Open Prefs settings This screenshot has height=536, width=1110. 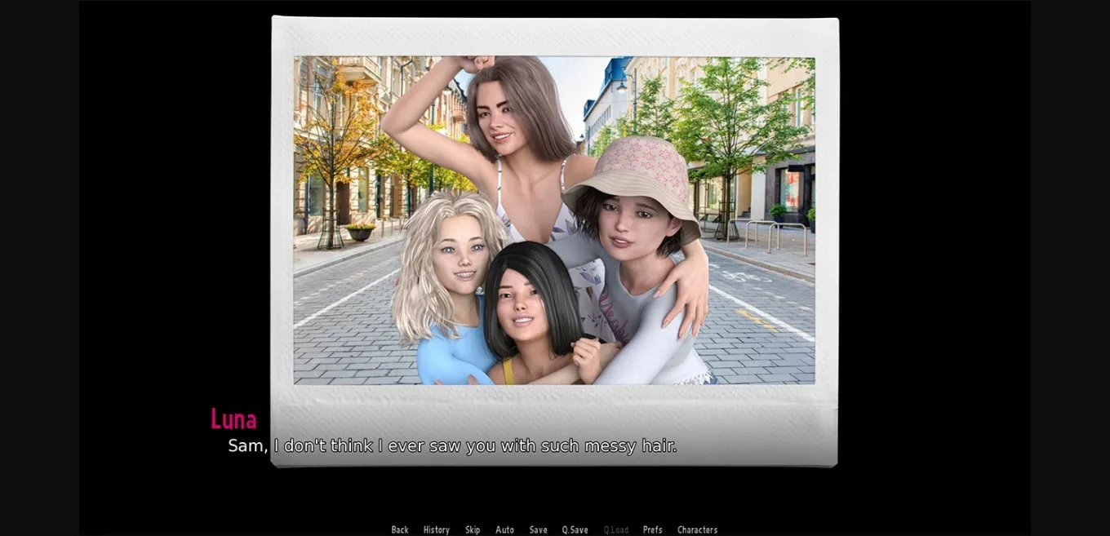coord(652,529)
